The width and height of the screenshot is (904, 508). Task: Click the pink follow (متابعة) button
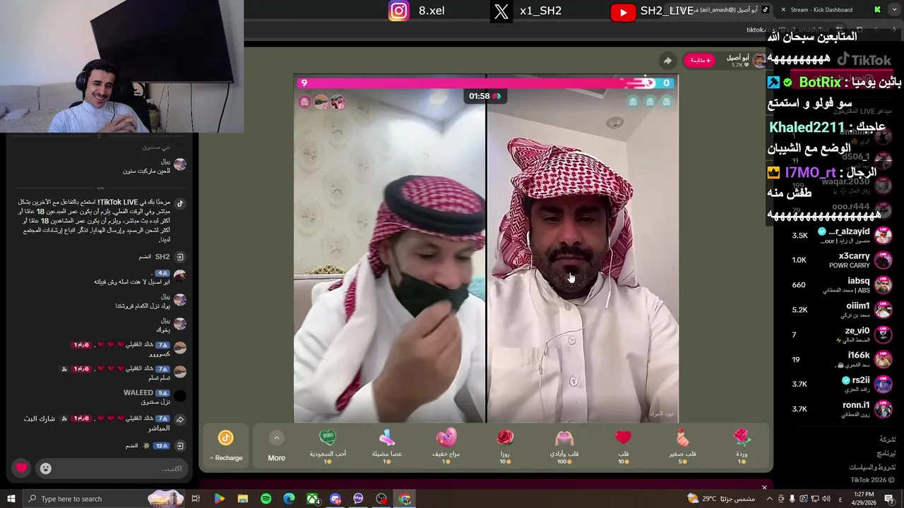(698, 61)
